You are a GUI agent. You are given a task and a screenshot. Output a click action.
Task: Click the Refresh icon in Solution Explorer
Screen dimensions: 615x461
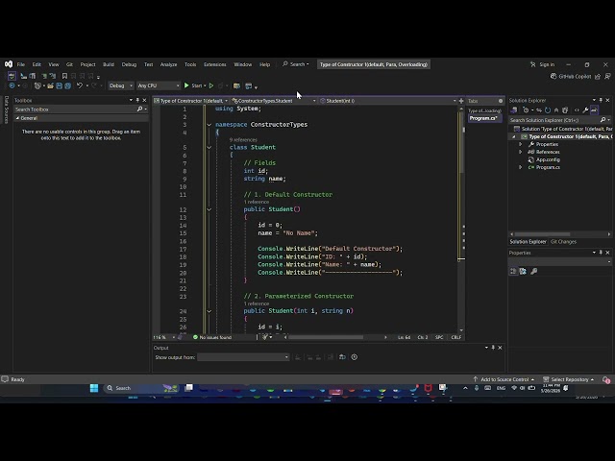[x=548, y=110]
